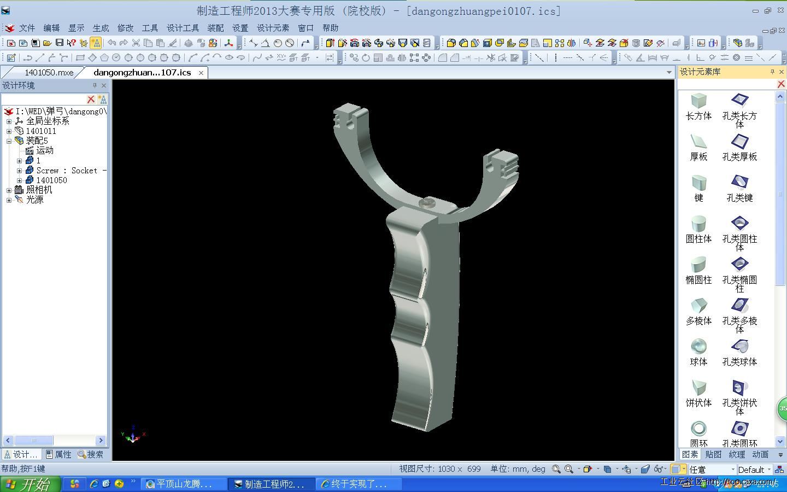This screenshot has width=787, height=492.
Task: Switch to the 贴图 catalog tab
Action: tap(713, 454)
